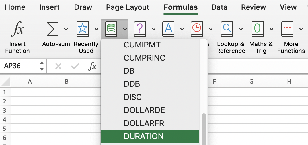Click the formula bar confirm checkmark
The height and width of the screenshot is (145, 308).
pyautogui.click(x=75, y=67)
